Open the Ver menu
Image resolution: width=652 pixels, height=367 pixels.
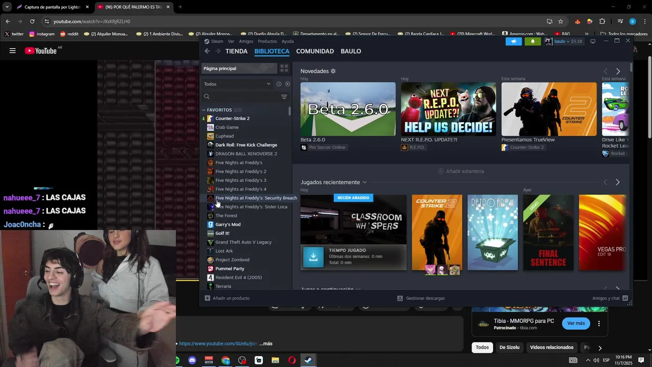(231, 41)
